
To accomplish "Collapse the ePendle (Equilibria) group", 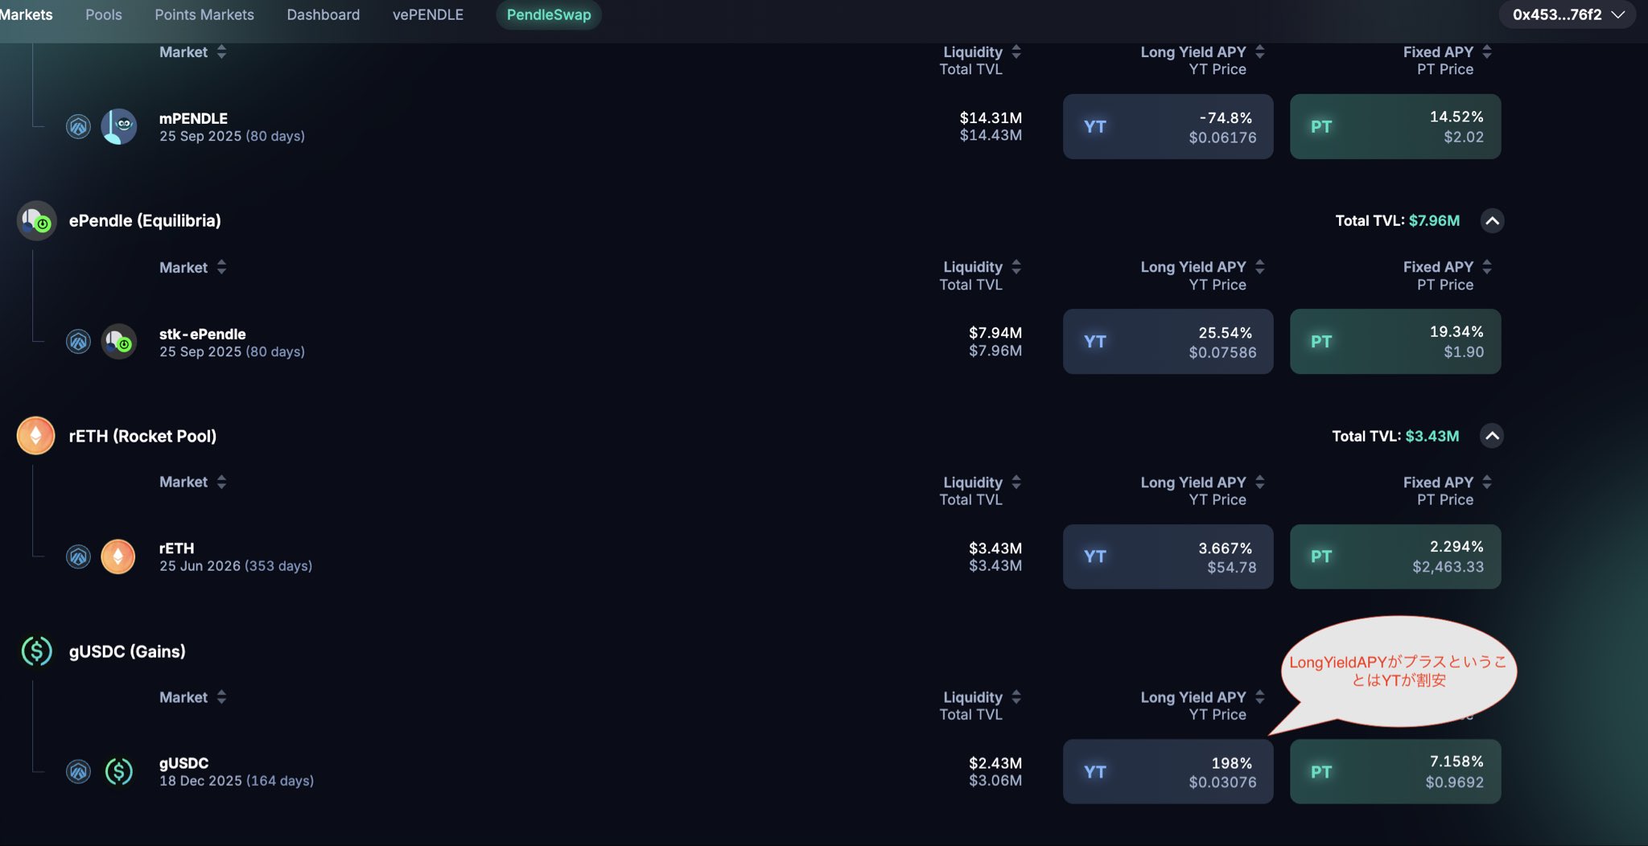I will coord(1492,220).
